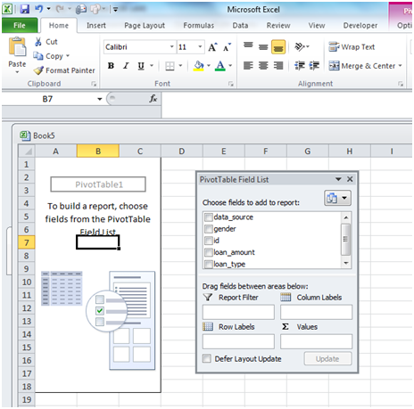Click the Update button
414x409 pixels.
pyautogui.click(x=327, y=359)
